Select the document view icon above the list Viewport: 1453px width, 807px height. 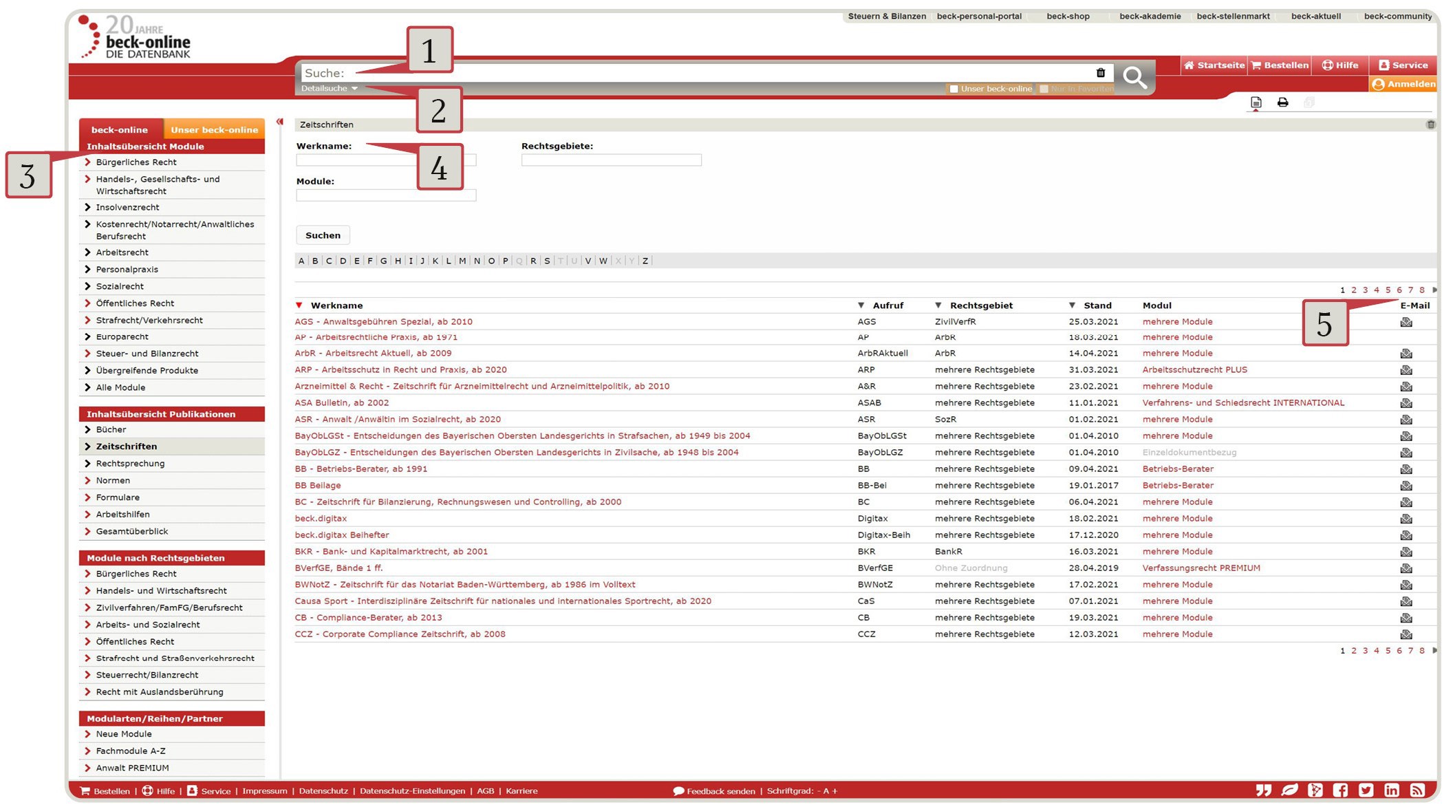[1255, 102]
